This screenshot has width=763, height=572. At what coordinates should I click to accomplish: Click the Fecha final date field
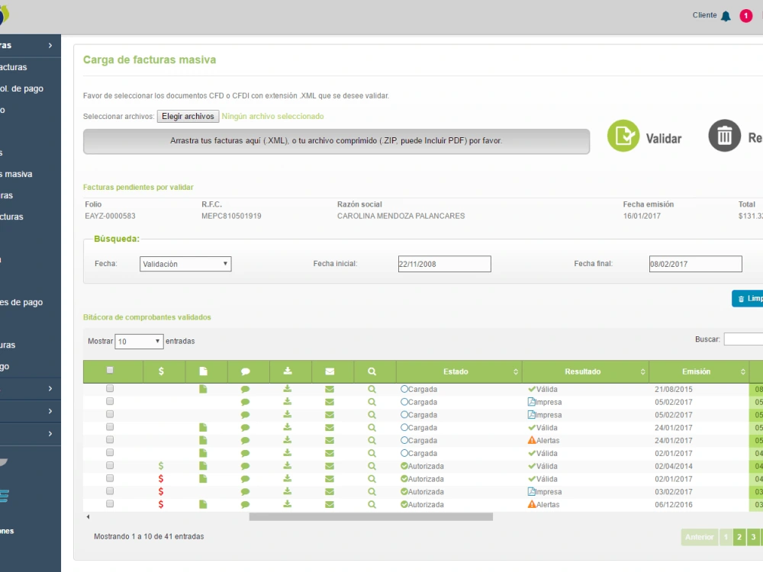click(695, 264)
